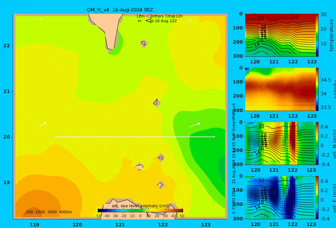This screenshot has width=336, height=228.
Task: Click the black drifter arrow legend symbol
Action: [x=149, y=21]
